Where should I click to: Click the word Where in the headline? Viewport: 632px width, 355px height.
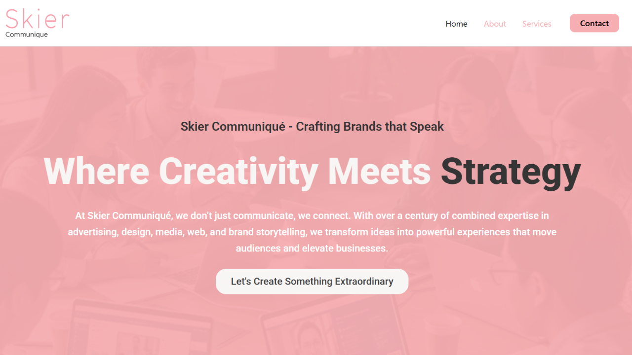tap(97, 171)
